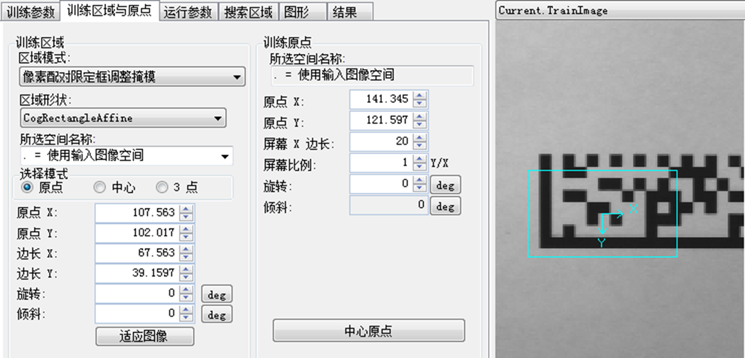
Task: Click the region 原点 Y field showing 102.017
Action: [137, 233]
